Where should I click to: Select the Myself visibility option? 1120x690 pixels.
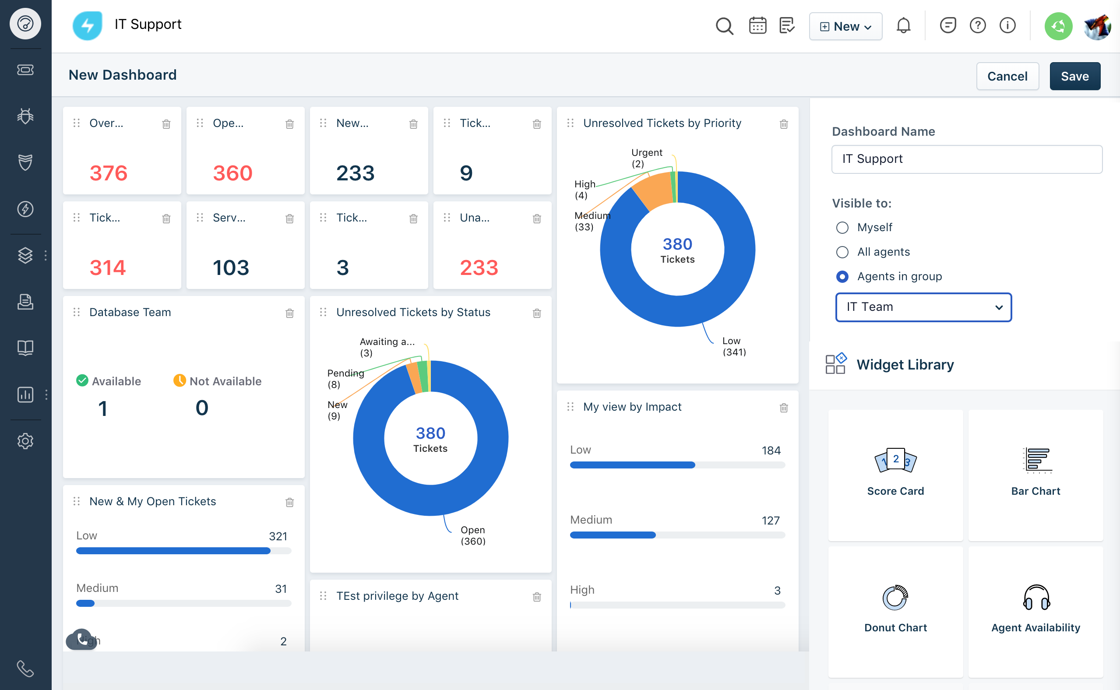coord(842,227)
